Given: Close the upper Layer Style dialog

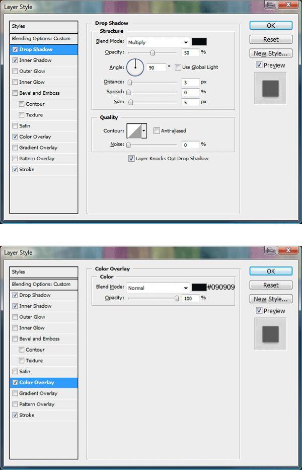Looking at the screenshot, I should click(x=288, y=5).
